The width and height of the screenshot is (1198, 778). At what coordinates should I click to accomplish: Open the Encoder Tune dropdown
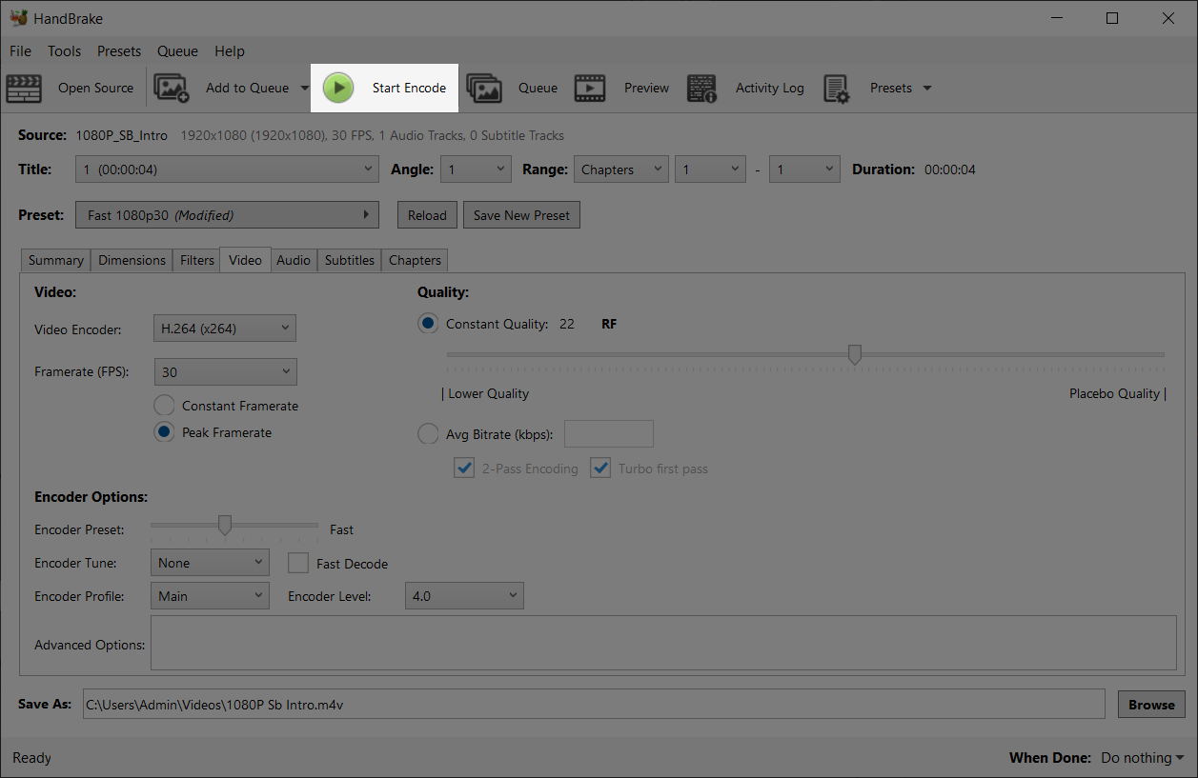point(210,563)
